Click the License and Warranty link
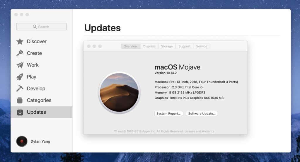The image size is (300, 162). (x=199, y=132)
